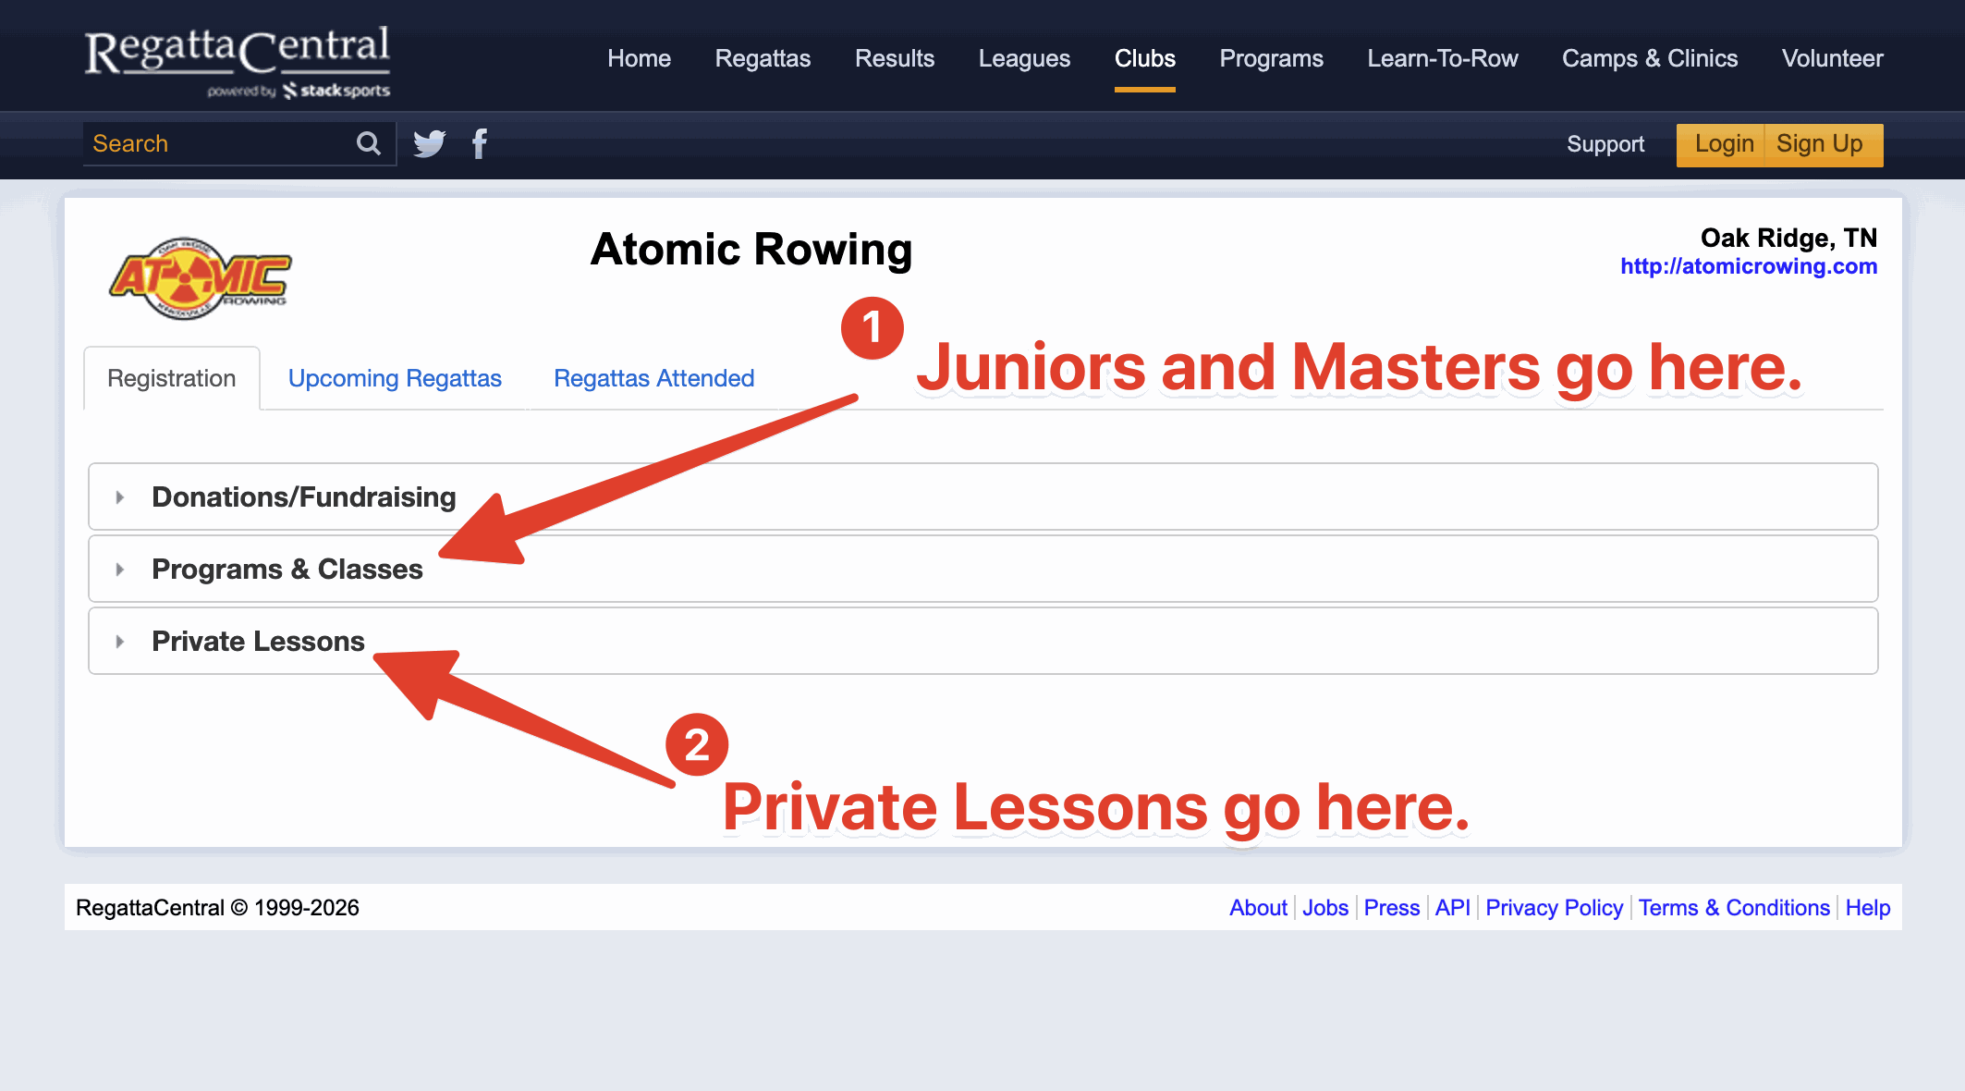Image resolution: width=1965 pixels, height=1091 pixels.
Task: Open the Twitter bird icon link
Action: [429, 143]
